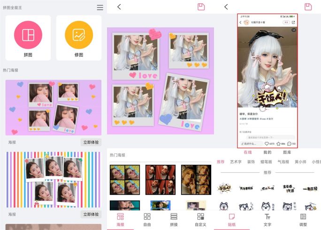Open the hamburger menu in 拼图全能王

tap(100, 8)
